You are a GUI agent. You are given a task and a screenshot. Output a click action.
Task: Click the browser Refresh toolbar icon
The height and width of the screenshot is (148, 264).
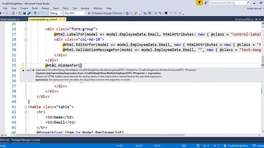click(127, 13)
